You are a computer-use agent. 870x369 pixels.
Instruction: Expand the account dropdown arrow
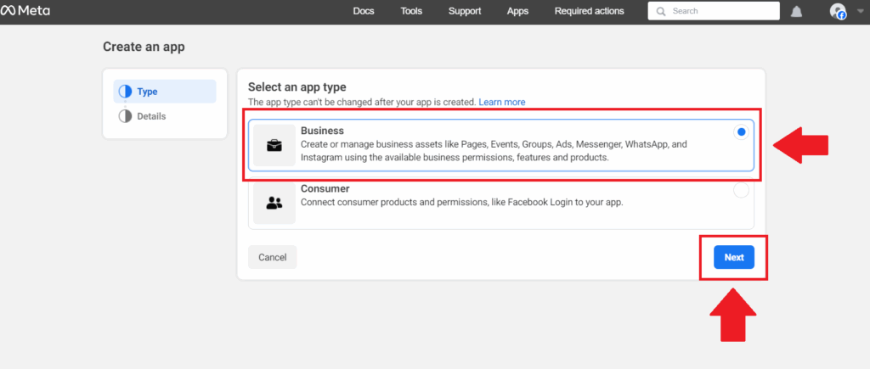pyautogui.click(x=860, y=10)
